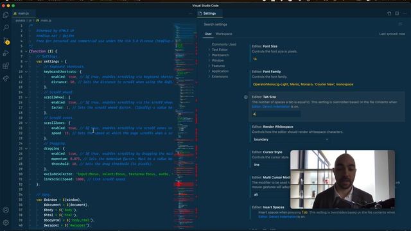Follow Editor: Detect Indentation link under Tab Size
Image resolution: width=411 pixels, height=231 pixels.
click(271, 107)
